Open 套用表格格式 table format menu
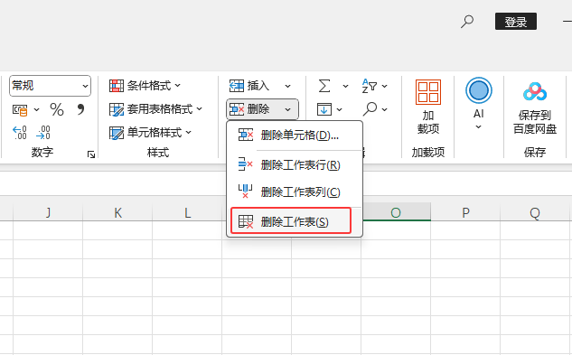The height and width of the screenshot is (355, 572). click(155, 109)
